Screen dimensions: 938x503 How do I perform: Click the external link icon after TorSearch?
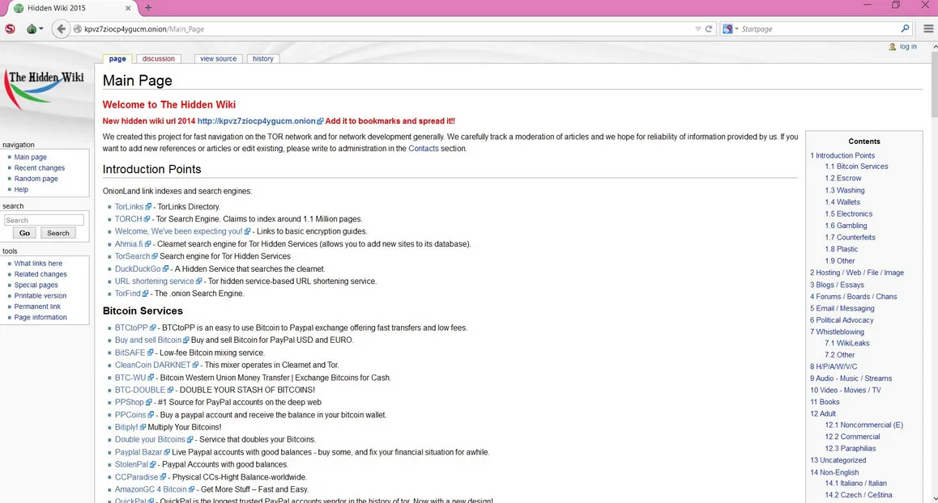[x=155, y=256]
